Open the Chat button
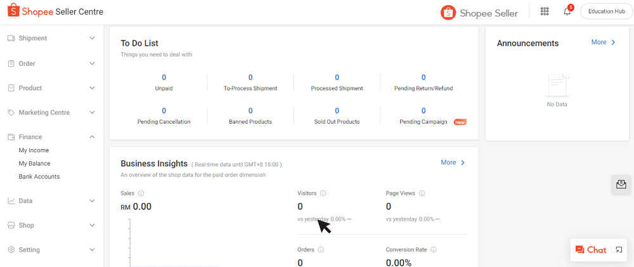 coord(590,250)
